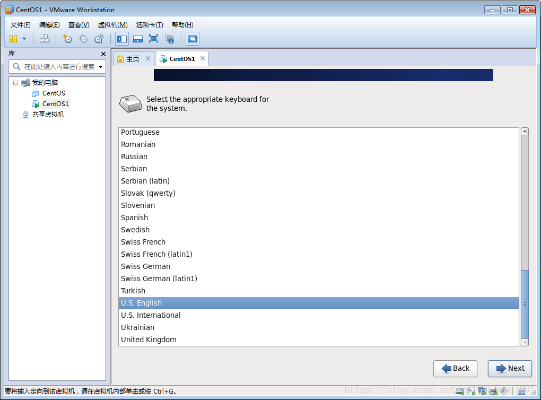Open the 文件(F) menu
This screenshot has height=400, width=541.
(x=20, y=25)
